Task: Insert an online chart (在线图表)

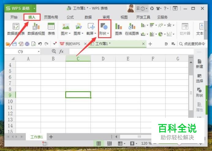Action: (132, 29)
